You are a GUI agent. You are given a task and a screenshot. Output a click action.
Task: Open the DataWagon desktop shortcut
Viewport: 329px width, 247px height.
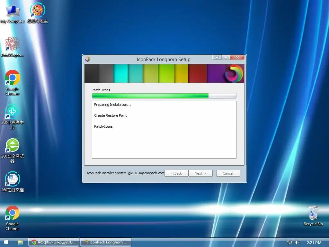[x=13, y=47]
